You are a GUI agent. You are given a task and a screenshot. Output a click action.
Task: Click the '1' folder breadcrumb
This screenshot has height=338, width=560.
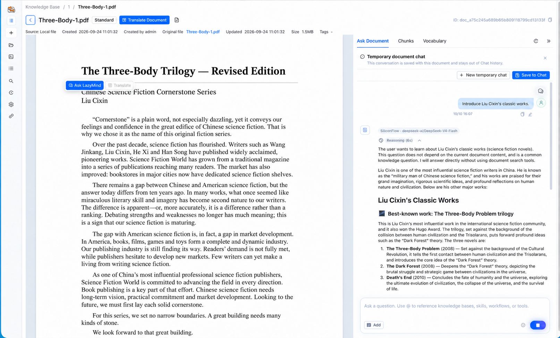coord(69,7)
